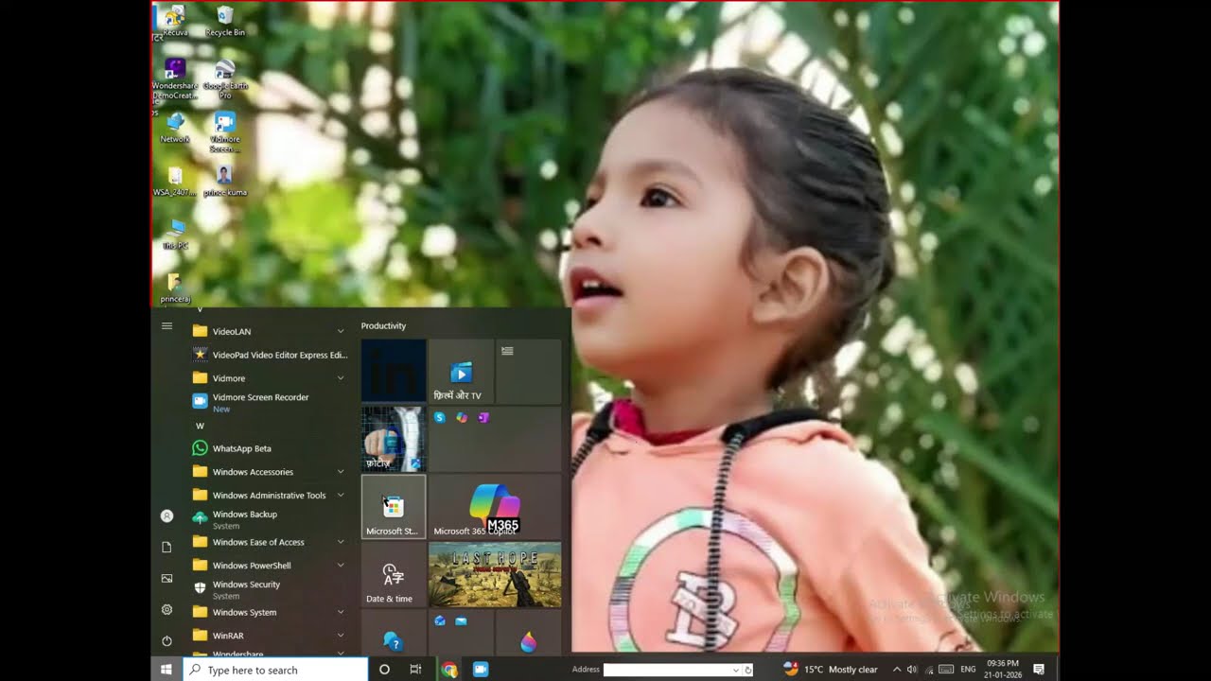Screen dimensions: 1211x681
Task: Open the Date & time tile
Action: (x=394, y=574)
